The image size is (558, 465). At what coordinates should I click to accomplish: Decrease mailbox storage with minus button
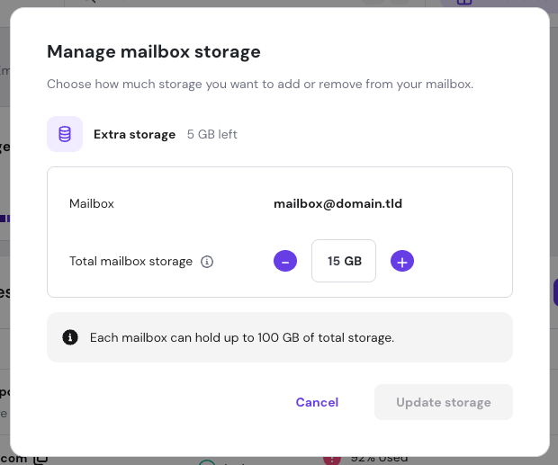tap(285, 261)
